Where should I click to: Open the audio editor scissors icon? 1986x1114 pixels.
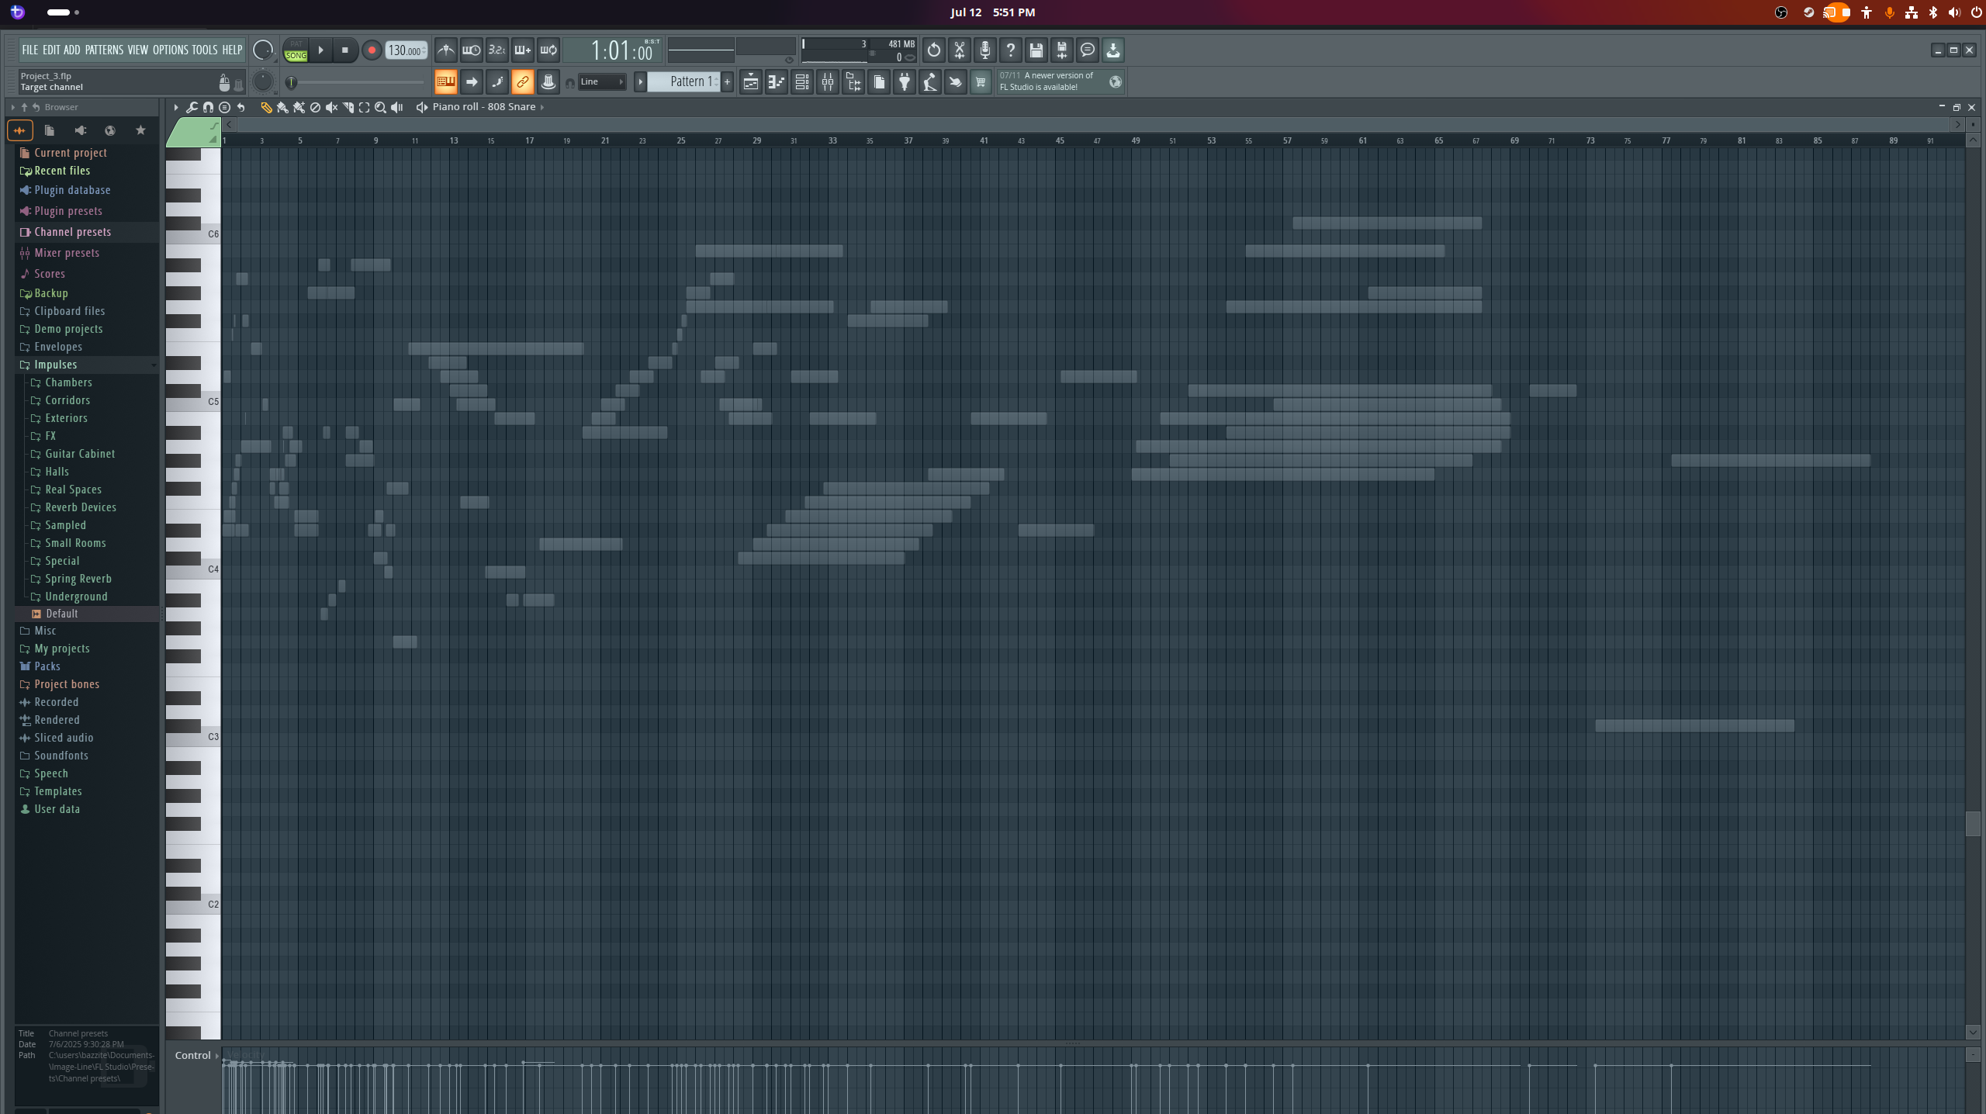pyautogui.click(x=960, y=50)
